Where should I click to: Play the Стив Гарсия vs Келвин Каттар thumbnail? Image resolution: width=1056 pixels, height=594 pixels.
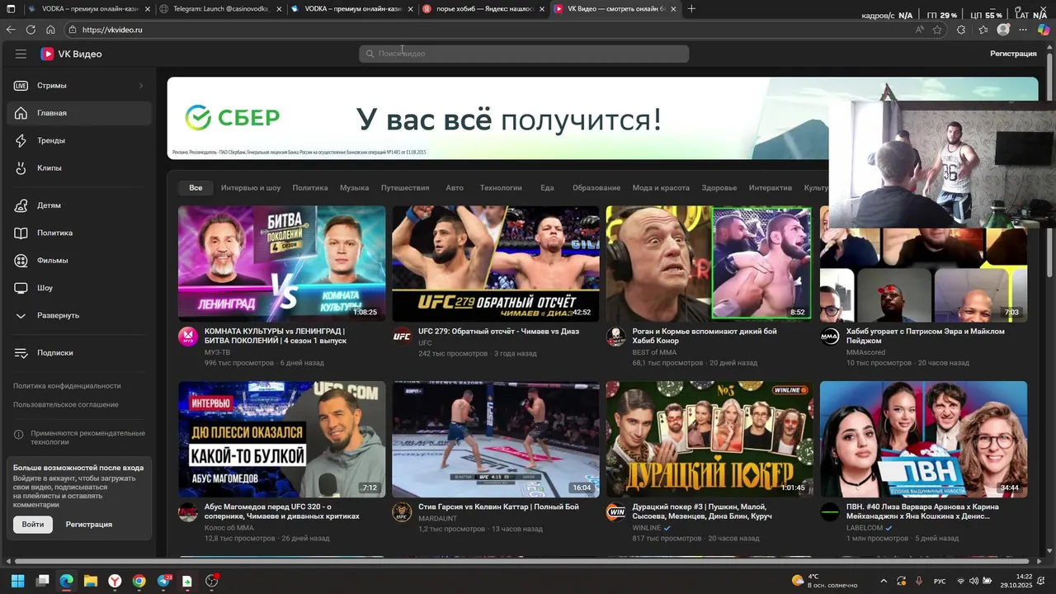coord(496,439)
